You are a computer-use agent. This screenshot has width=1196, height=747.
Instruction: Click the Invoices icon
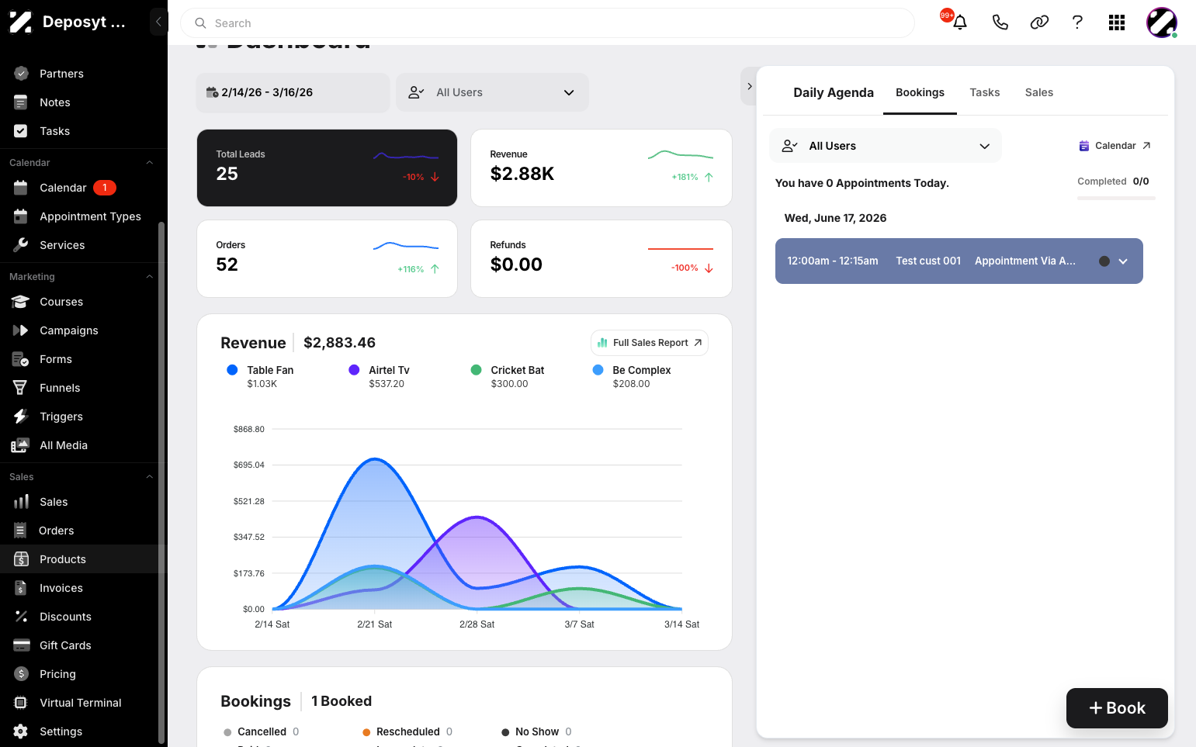pos(21,588)
